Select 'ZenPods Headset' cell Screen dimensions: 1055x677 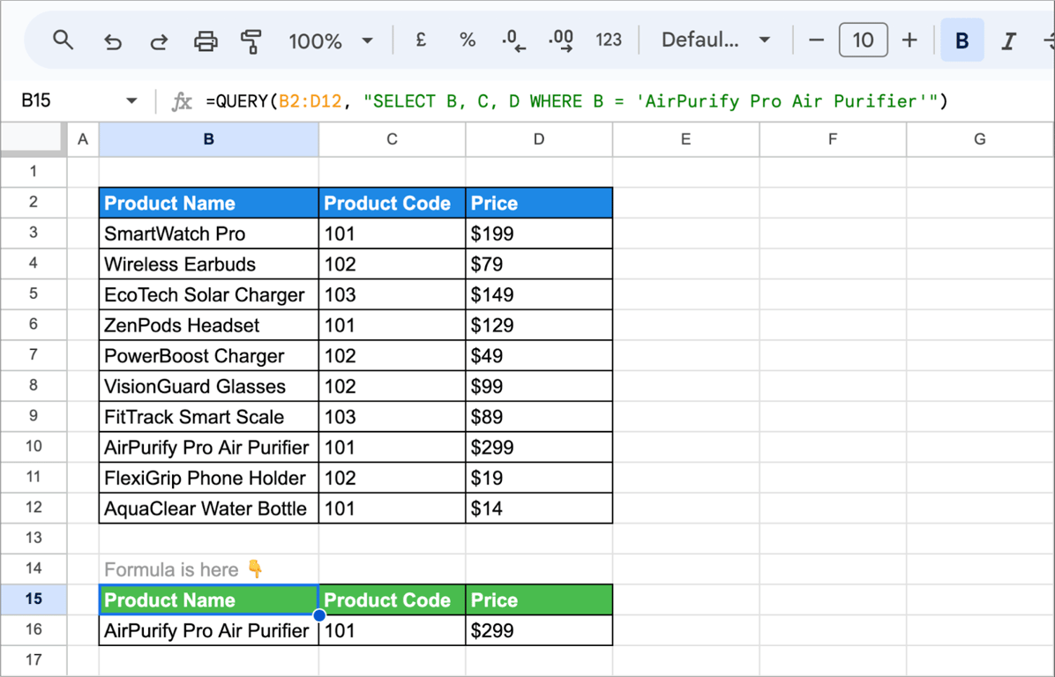tap(208, 325)
